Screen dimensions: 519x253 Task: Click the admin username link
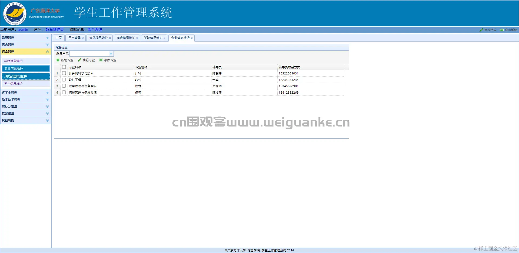[23, 29]
